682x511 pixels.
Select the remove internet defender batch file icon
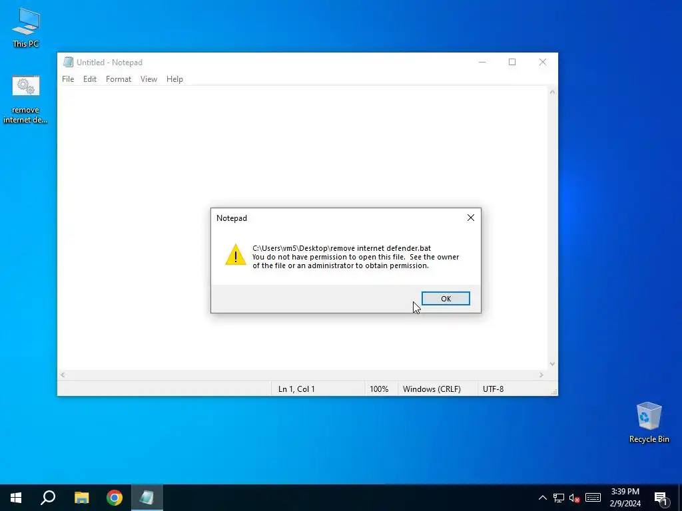point(26,100)
